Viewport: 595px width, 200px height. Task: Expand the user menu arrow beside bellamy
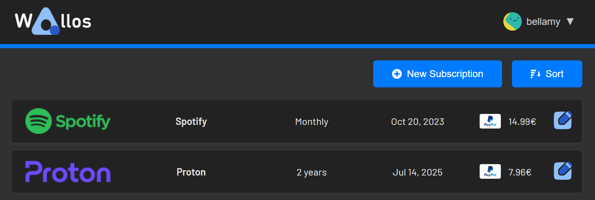point(570,22)
